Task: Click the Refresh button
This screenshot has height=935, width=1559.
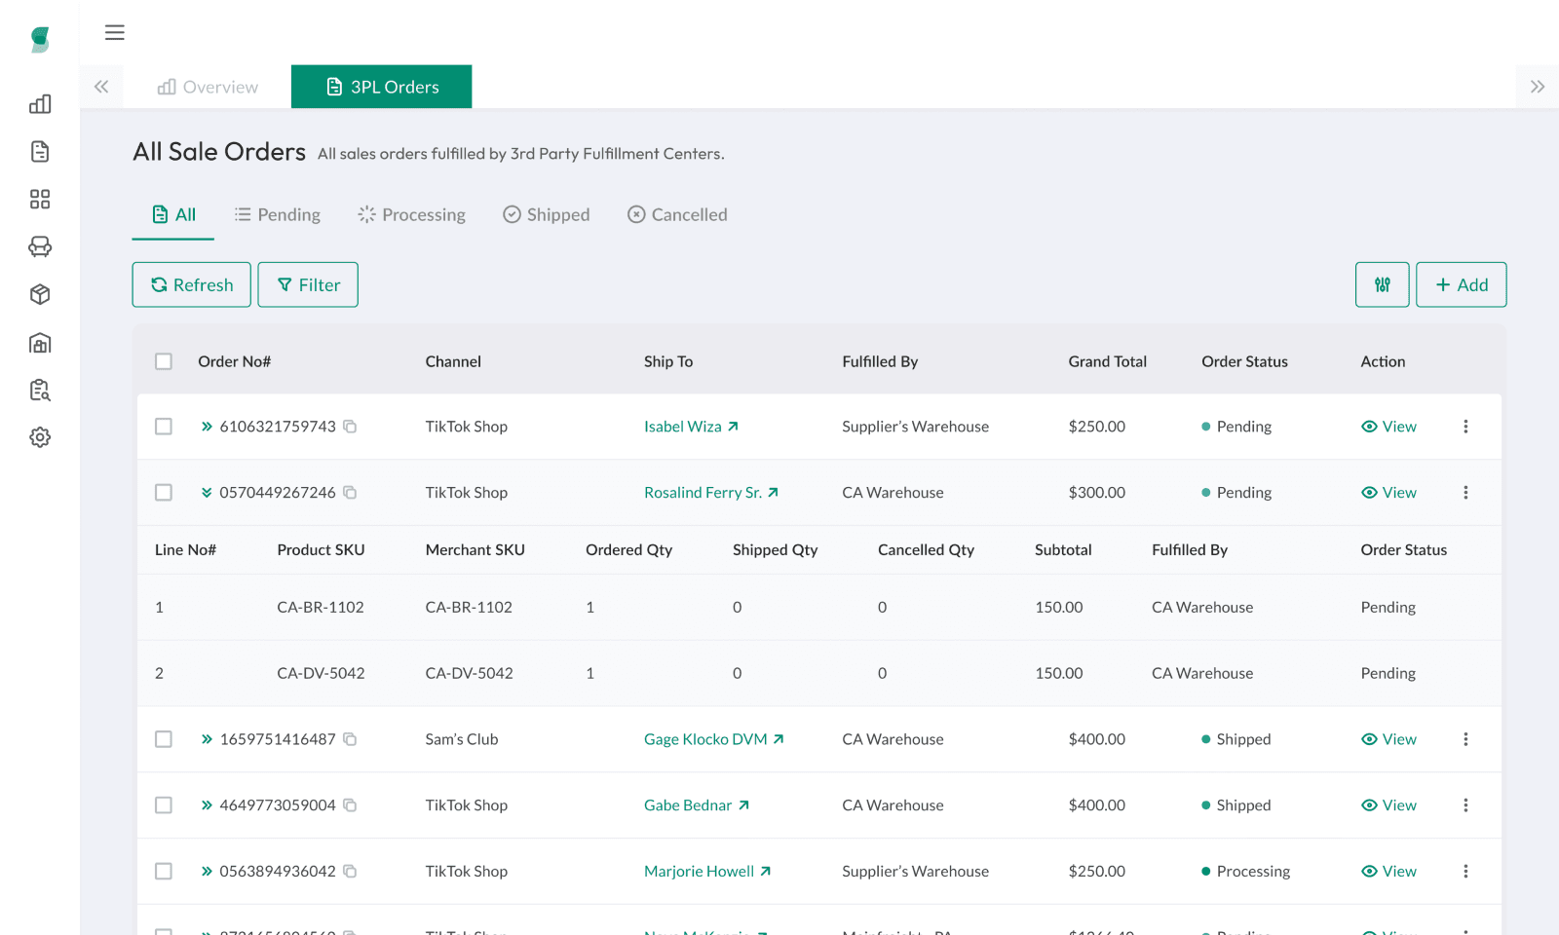Action: point(192,284)
